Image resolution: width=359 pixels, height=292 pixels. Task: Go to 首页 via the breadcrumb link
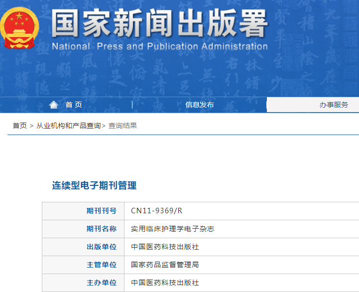point(20,126)
